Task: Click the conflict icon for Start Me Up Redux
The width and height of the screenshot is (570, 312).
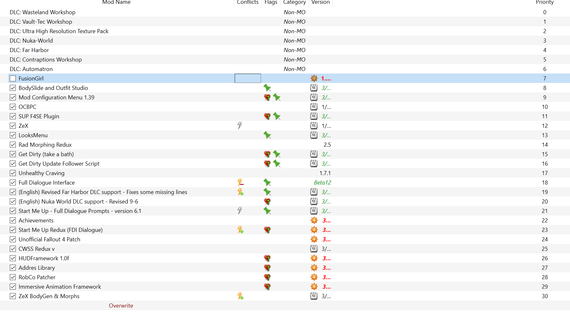Action: click(x=240, y=230)
